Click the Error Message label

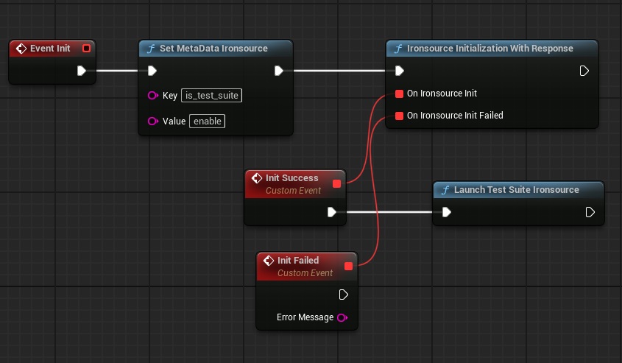coord(305,317)
